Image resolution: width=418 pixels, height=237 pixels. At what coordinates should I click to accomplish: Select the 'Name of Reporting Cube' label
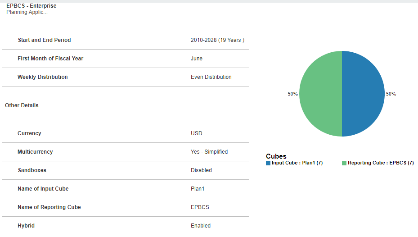[x=49, y=207]
